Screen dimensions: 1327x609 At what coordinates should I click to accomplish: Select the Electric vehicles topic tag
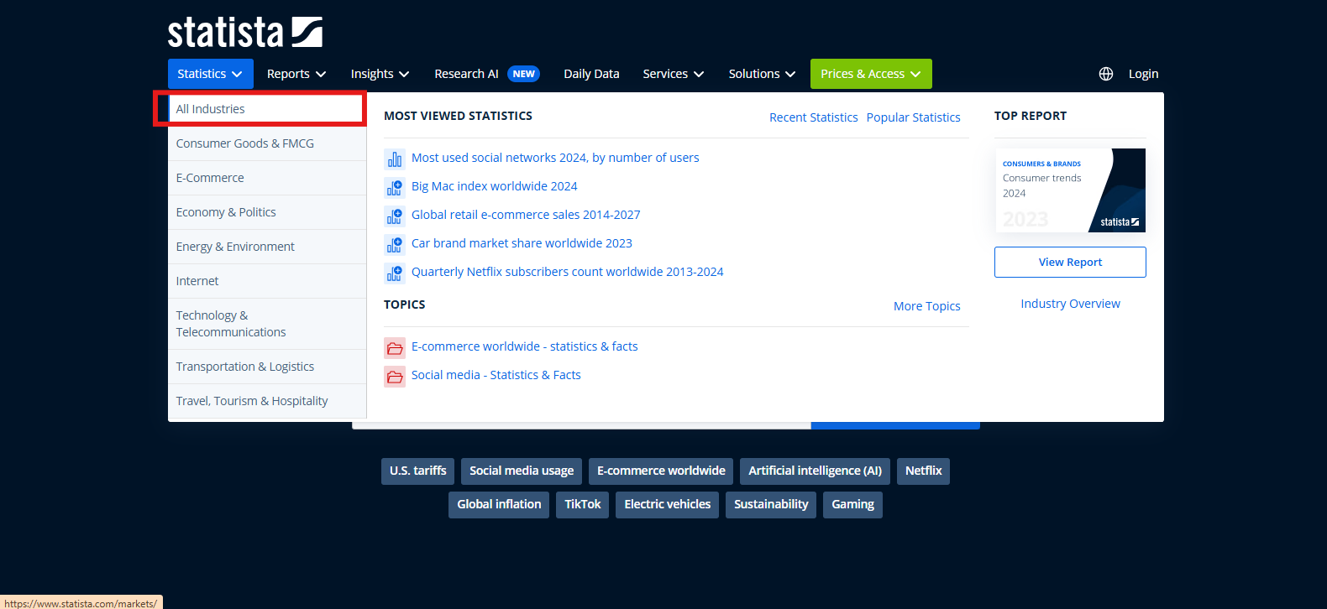pos(667,504)
